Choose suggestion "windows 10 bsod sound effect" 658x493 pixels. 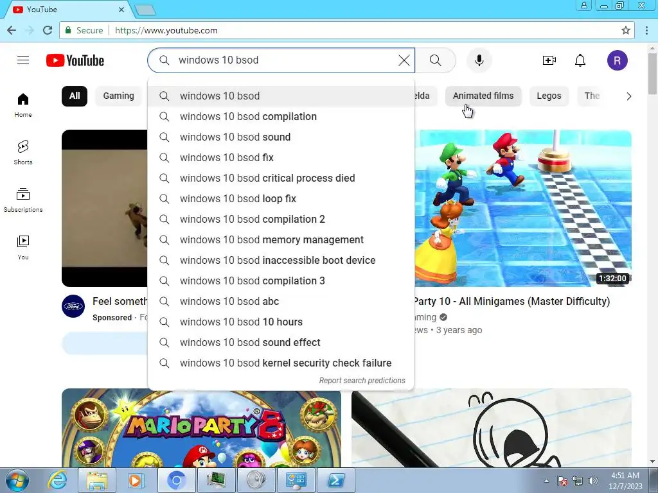click(x=281, y=343)
